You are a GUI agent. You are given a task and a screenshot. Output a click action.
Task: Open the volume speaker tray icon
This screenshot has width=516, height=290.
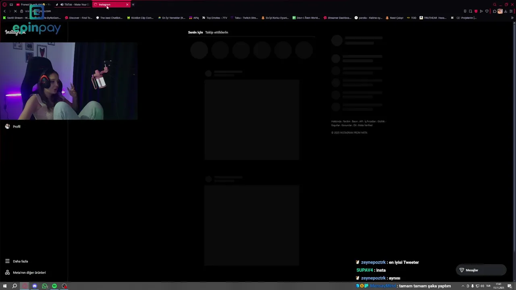[x=482, y=286]
